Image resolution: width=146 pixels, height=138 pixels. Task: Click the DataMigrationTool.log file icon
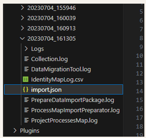coord(26,69)
